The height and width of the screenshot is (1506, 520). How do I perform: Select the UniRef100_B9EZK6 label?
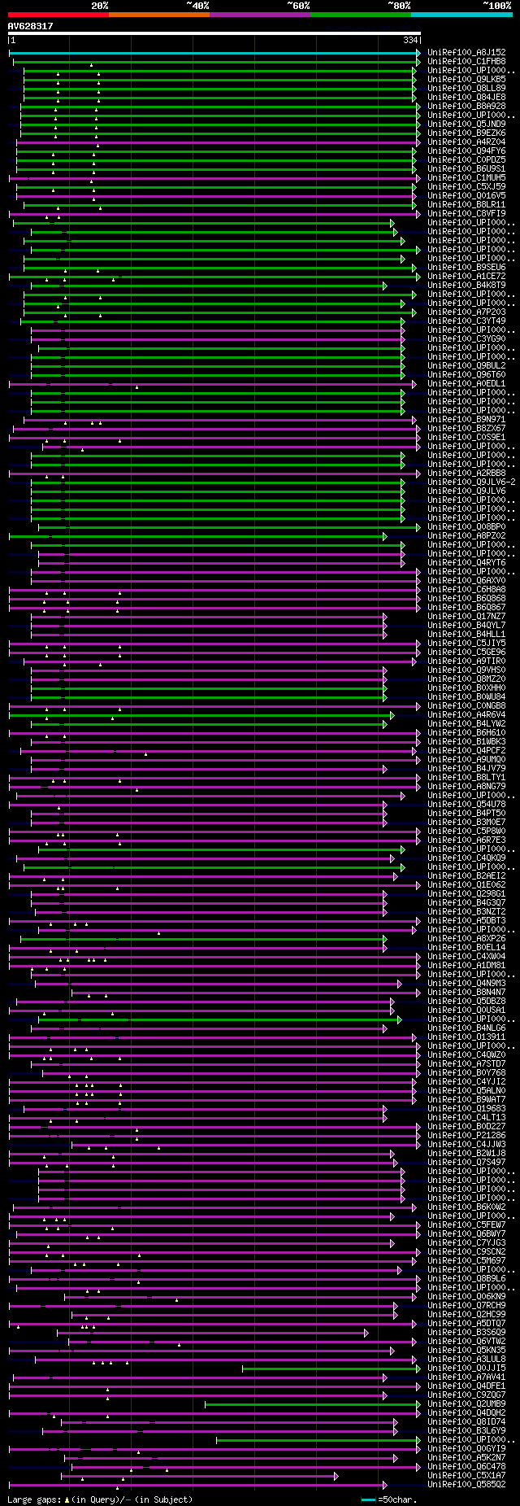coord(466,133)
